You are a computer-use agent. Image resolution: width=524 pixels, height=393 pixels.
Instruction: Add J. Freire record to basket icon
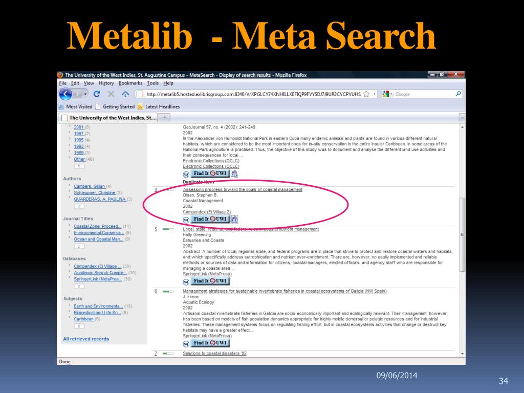pos(186,343)
